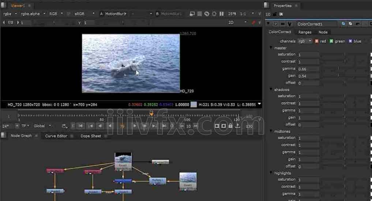
Task: Clear all panels from Properties bin
Action: [x=281, y=14]
